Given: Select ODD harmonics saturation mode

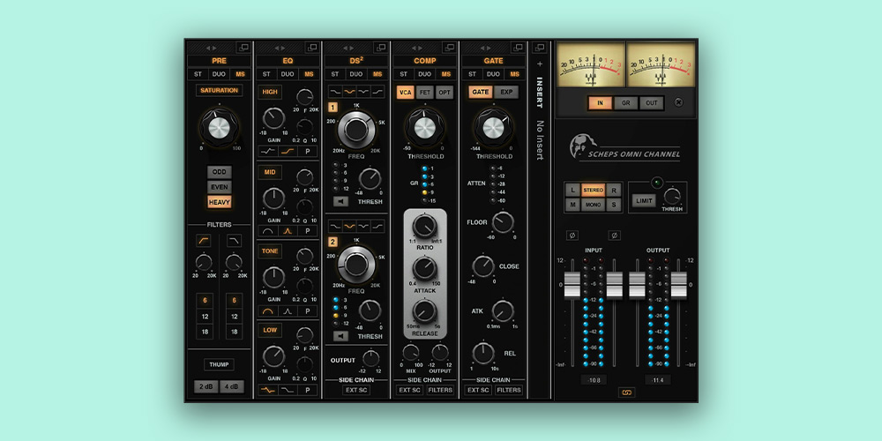Looking at the screenshot, I should pos(220,172).
